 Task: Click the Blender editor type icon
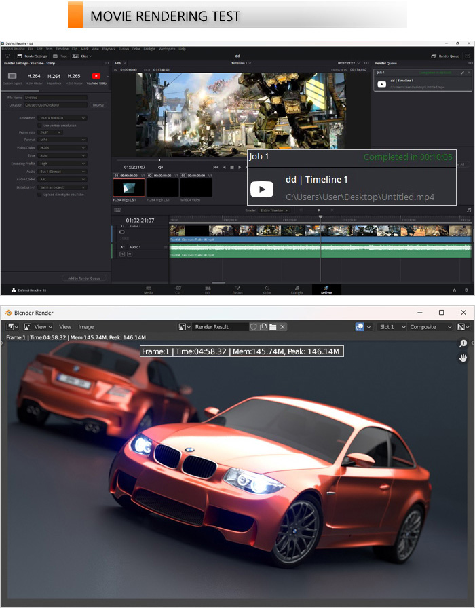click(x=12, y=327)
